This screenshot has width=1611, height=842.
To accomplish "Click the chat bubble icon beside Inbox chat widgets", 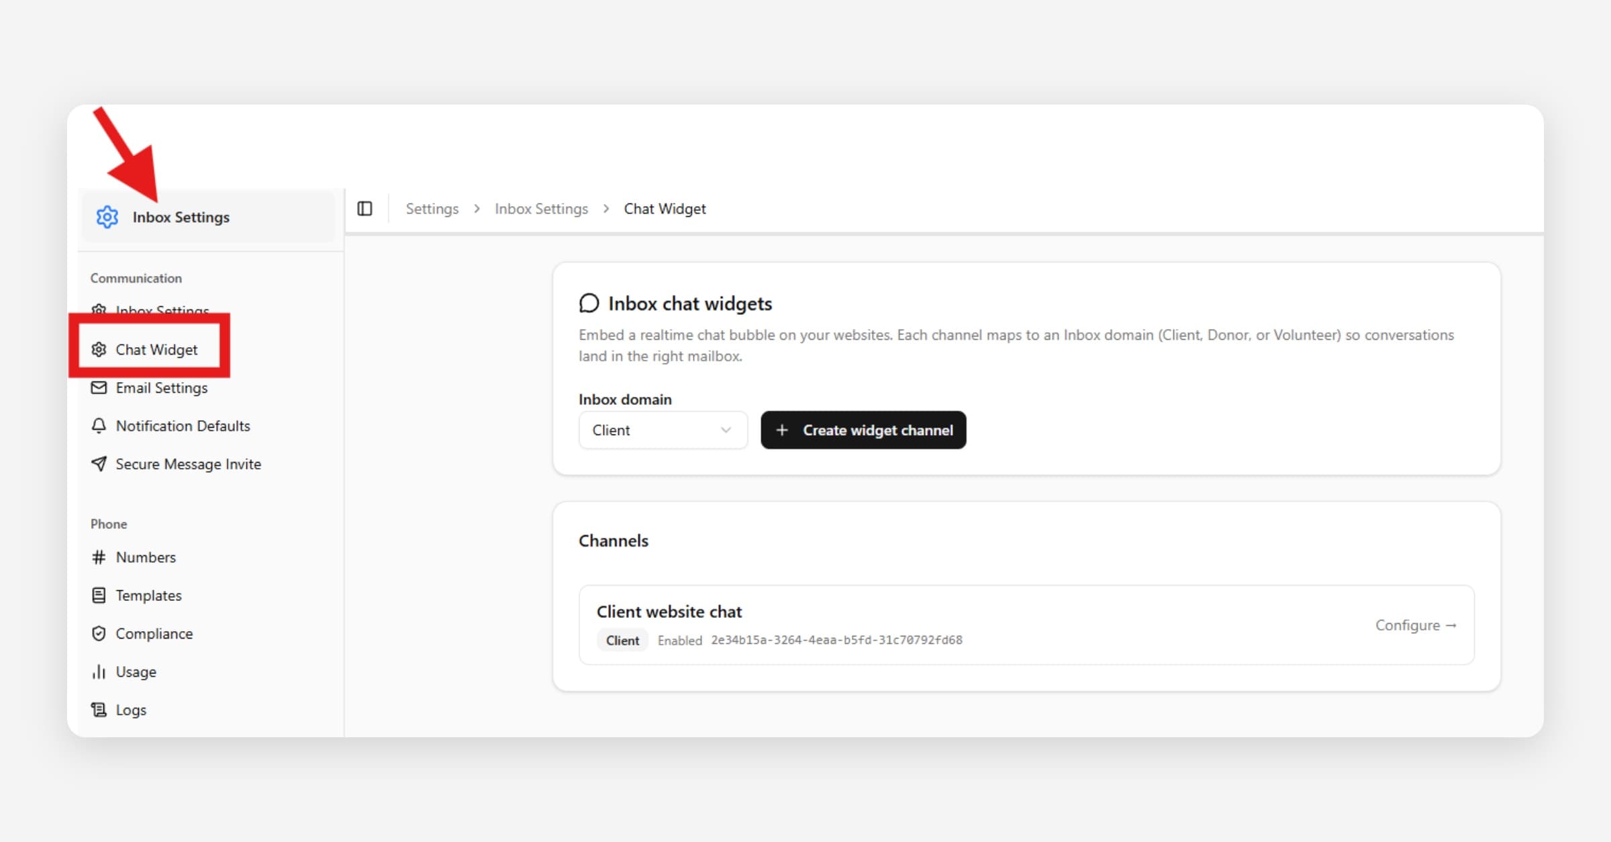I will pos(589,303).
